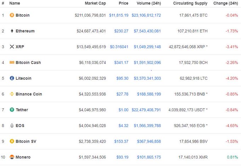Open the Bitcoin Cash name link
Image resolution: width=241 pixels, height=168 pixels.
pyautogui.click(x=28, y=62)
